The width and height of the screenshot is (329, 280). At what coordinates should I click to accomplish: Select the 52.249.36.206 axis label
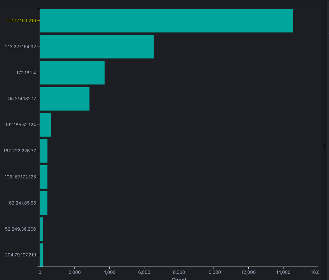(x=21, y=229)
